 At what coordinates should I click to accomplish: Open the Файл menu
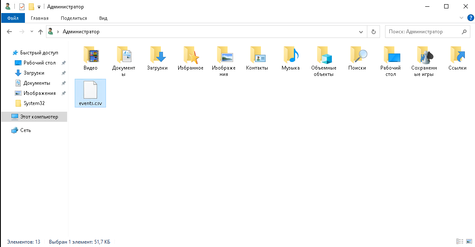13,18
